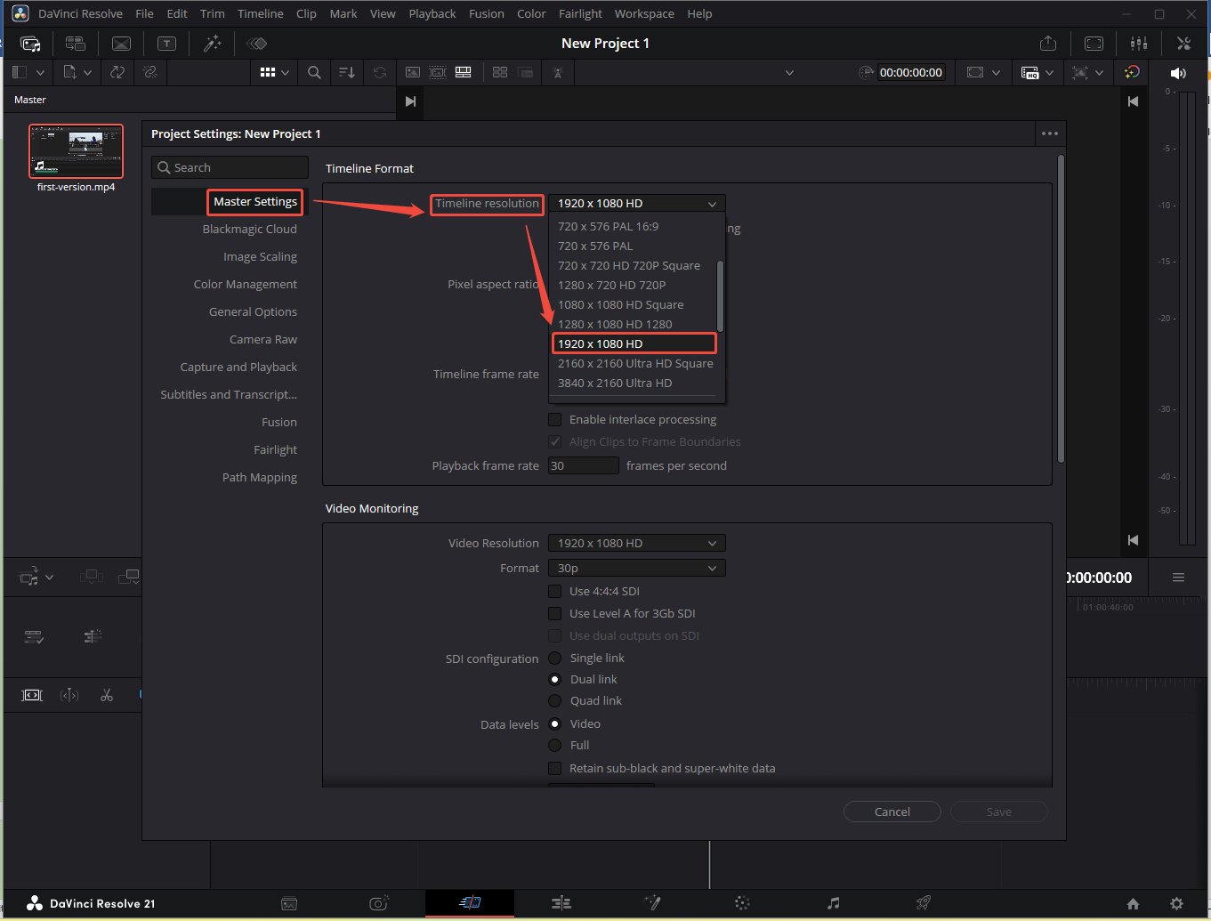The width and height of the screenshot is (1211, 921).
Task: Open the Sync Bin icon in top toolbar
Action: click(76, 44)
